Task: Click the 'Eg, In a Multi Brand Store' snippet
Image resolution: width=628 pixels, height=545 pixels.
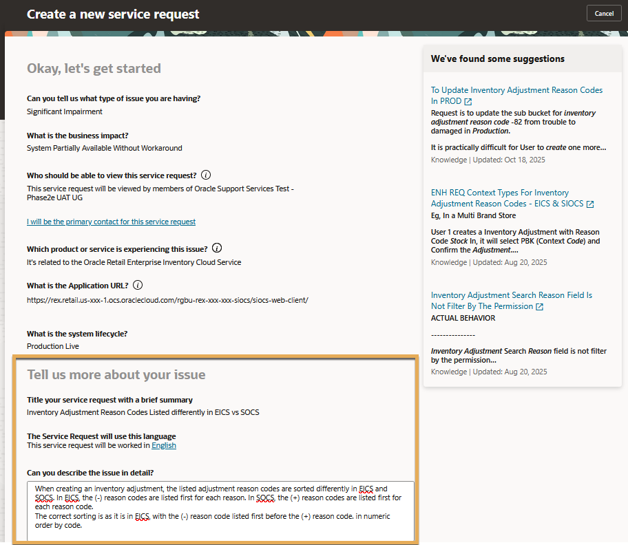Action: 473,215
